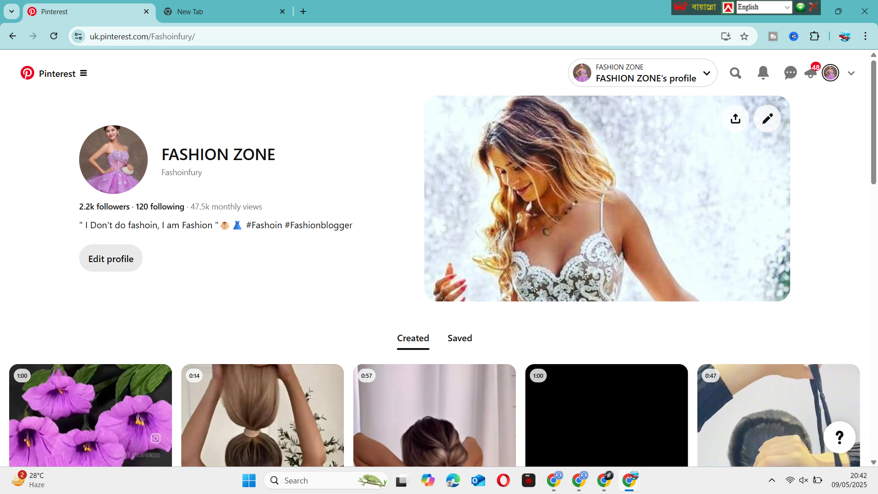Viewport: 878px width, 494px height.
Task: Select the Created tab
Action: tap(412, 338)
